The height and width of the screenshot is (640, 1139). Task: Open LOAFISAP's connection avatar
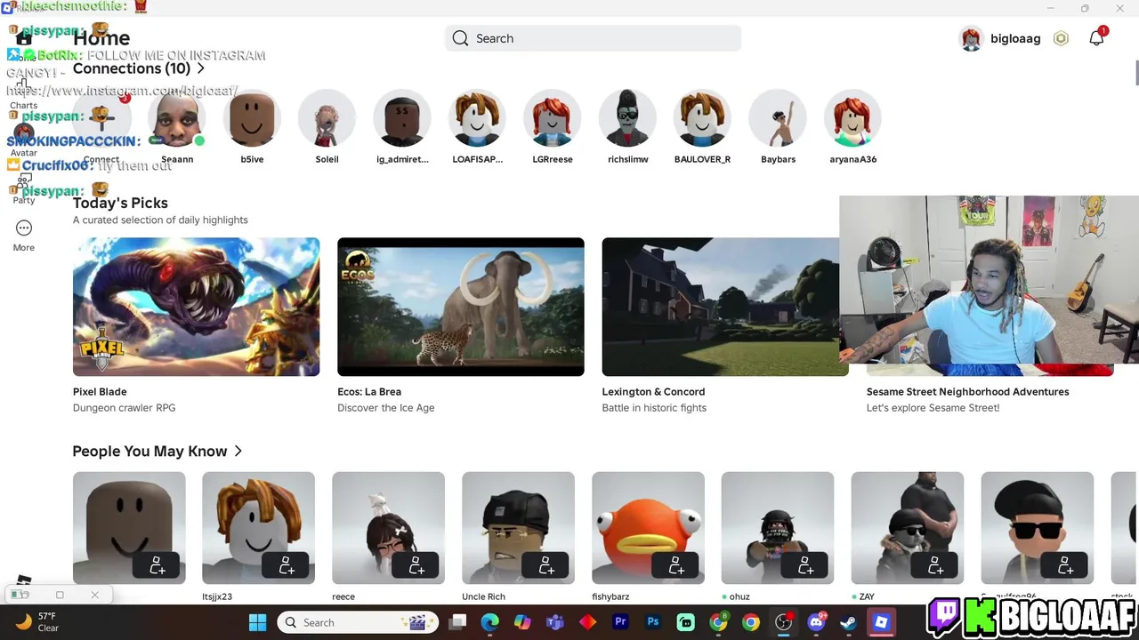[477, 118]
